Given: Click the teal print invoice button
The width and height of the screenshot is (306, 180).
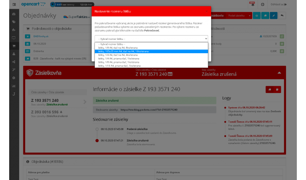Looking at the screenshot, I should 257,16.
